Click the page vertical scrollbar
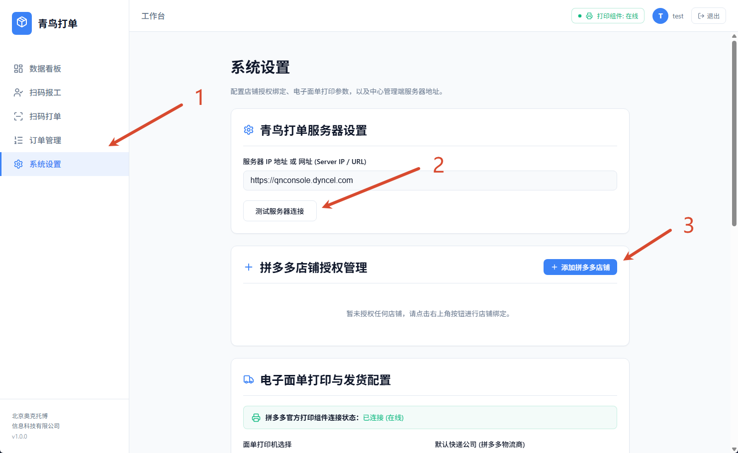This screenshot has width=738, height=453. [734, 134]
